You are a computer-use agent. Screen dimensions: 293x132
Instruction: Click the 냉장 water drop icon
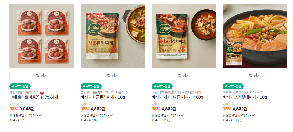pyautogui.click(x=11, y=115)
